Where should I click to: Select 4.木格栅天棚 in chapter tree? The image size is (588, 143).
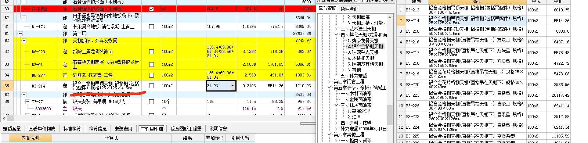point(361,58)
